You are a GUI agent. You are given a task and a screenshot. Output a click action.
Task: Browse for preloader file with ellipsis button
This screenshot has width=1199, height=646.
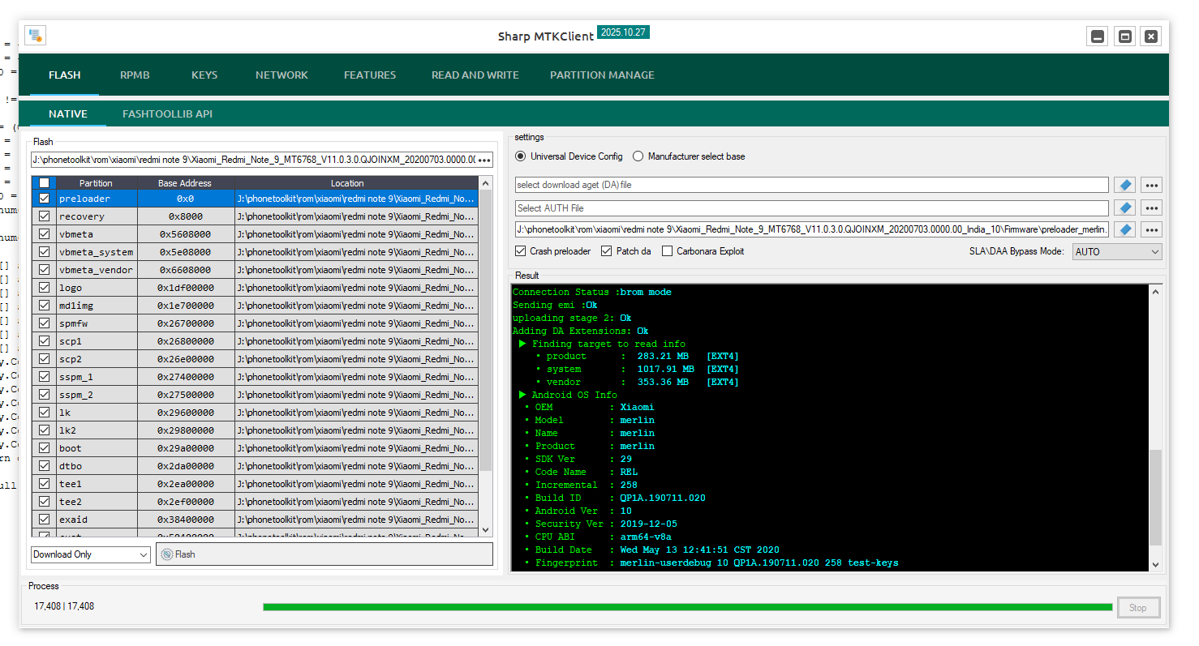click(x=1151, y=229)
